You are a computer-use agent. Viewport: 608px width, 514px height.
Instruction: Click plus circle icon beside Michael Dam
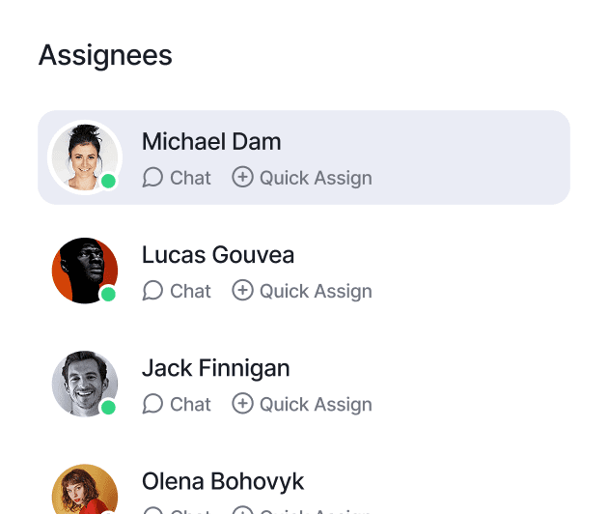pyautogui.click(x=242, y=178)
